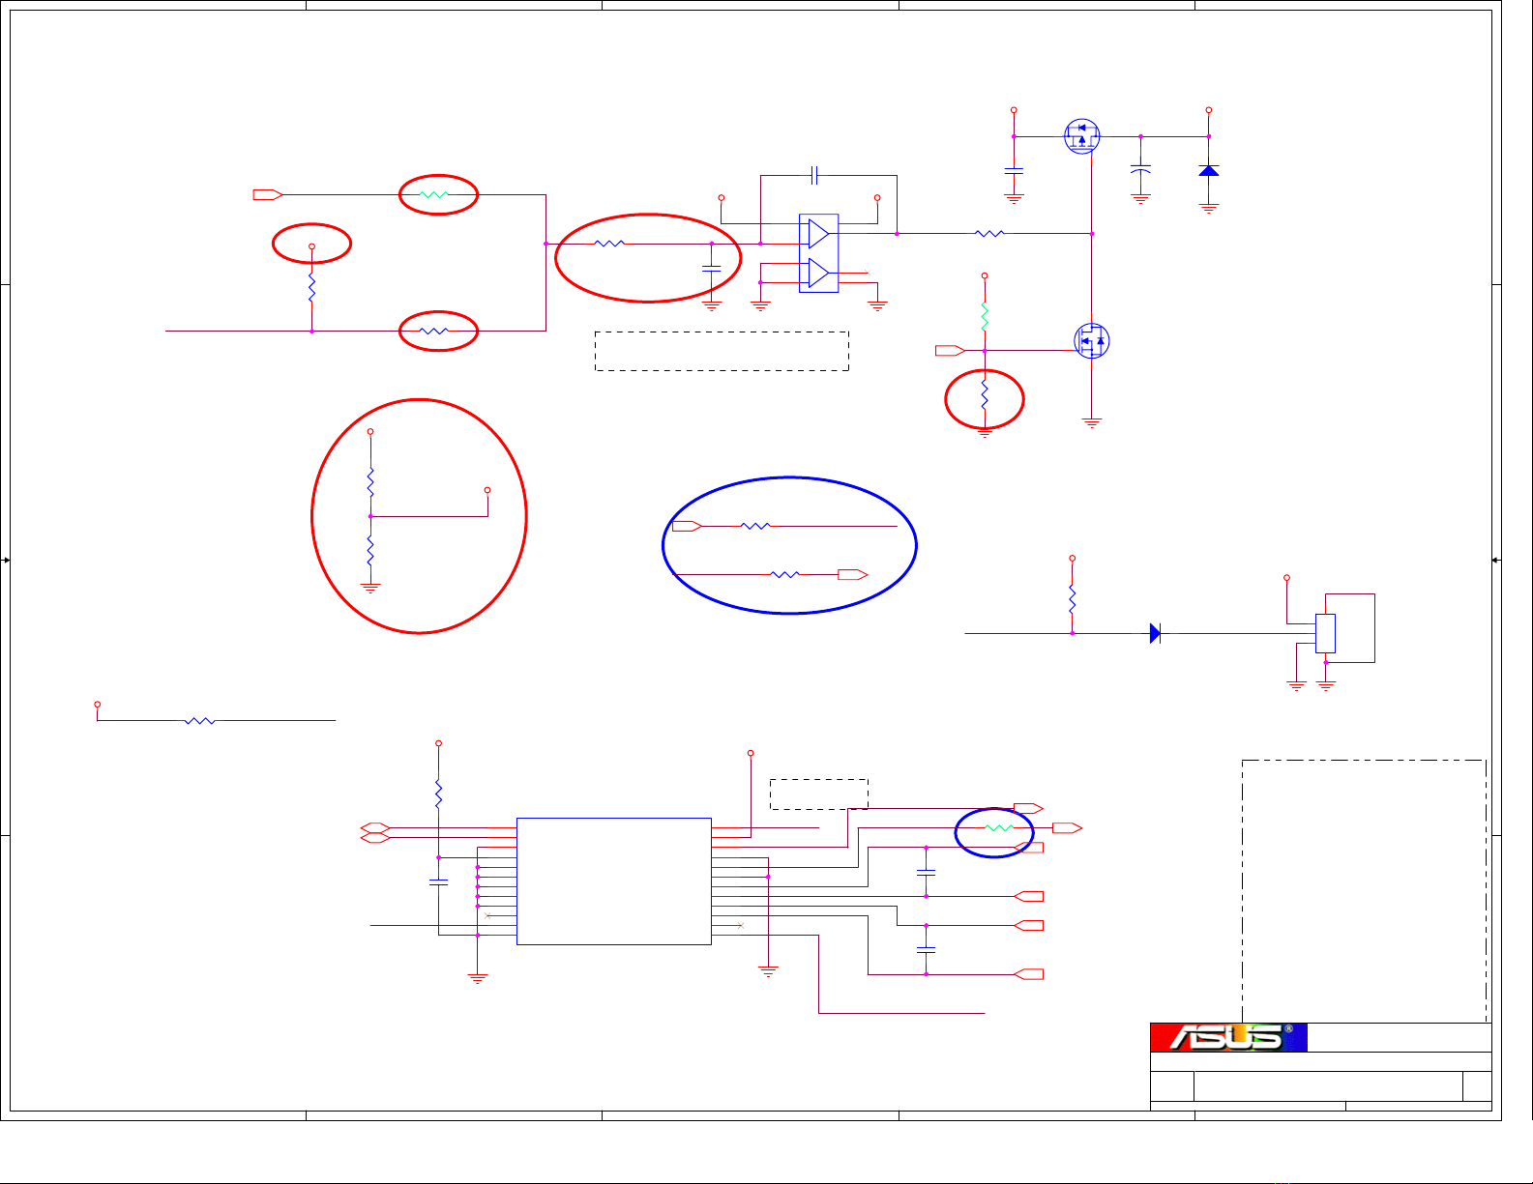Select the capacitor left of the IC
The image size is (1533, 1184).
pyautogui.click(x=438, y=881)
